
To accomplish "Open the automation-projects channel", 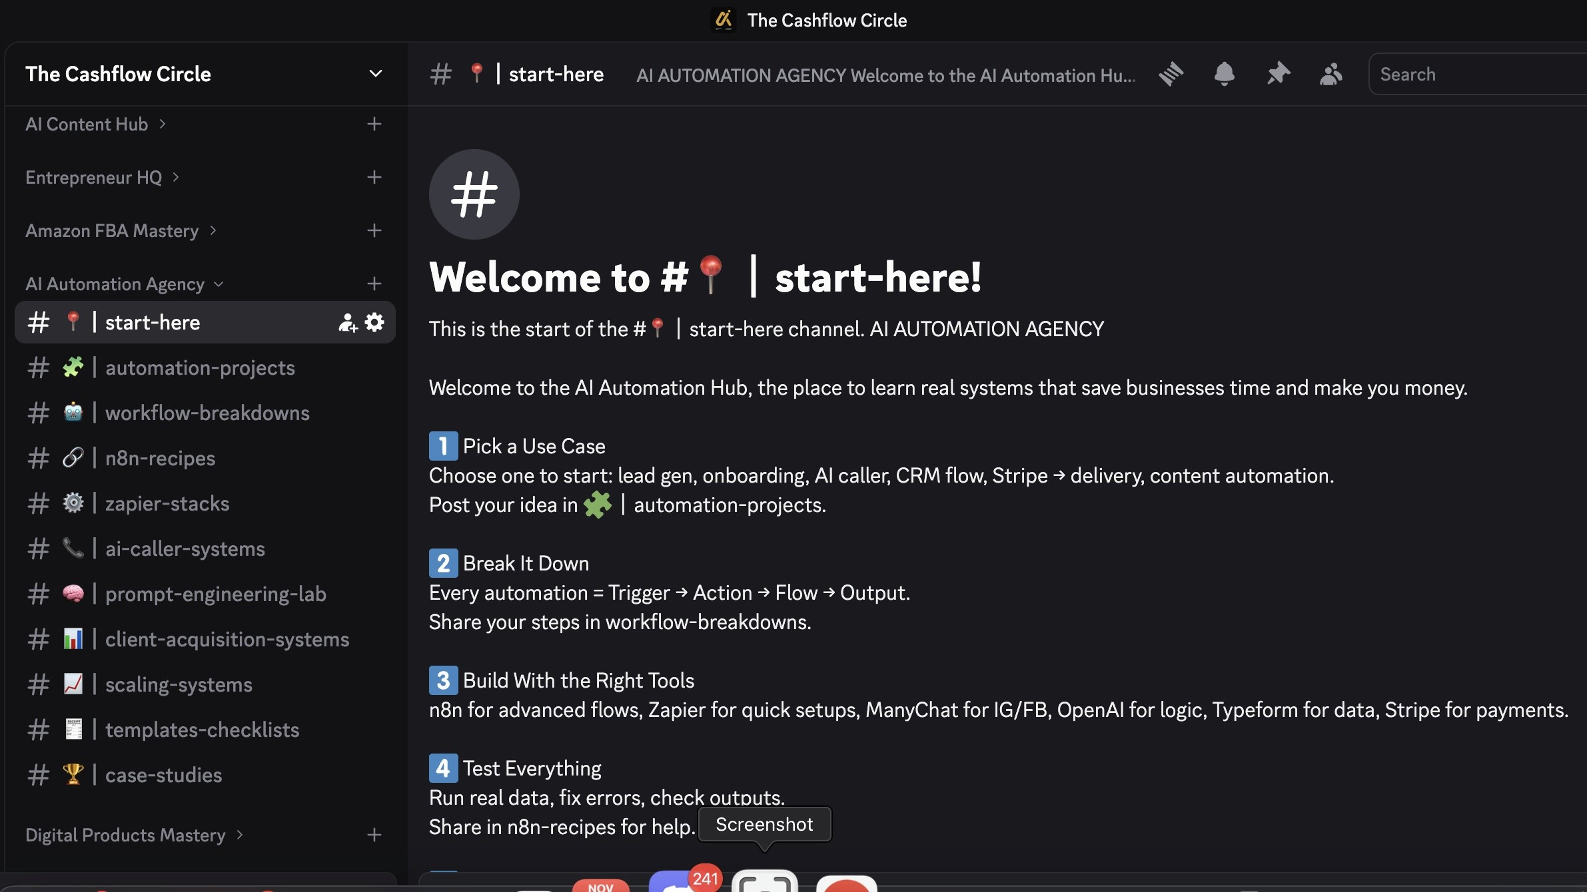I will coord(200,368).
